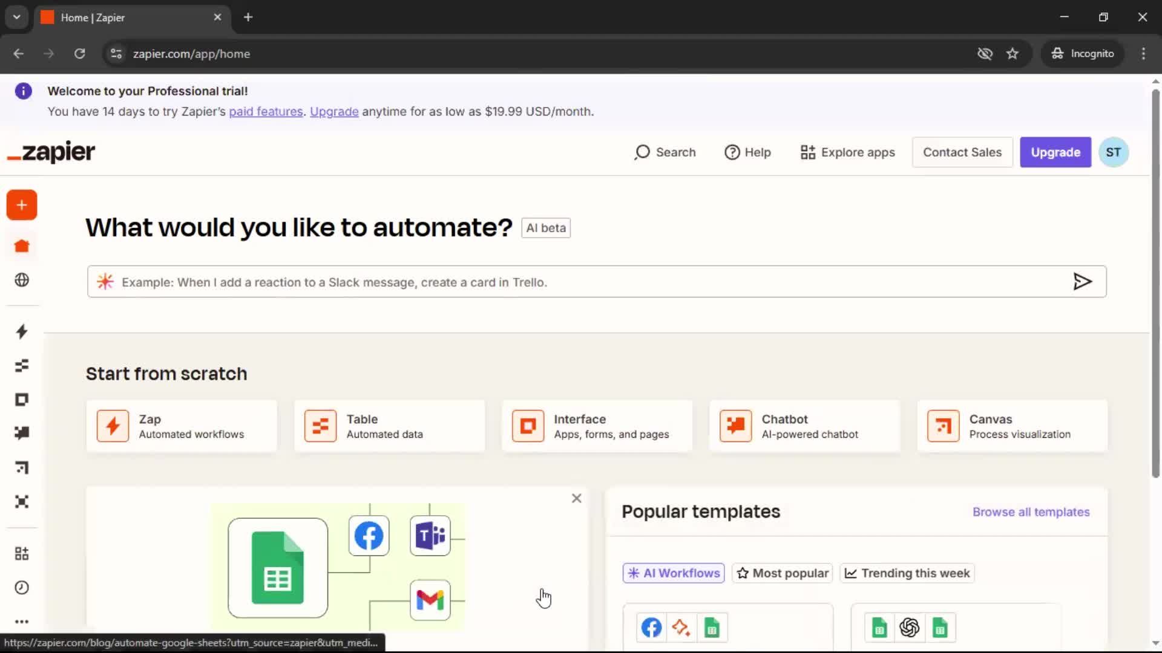
Task: Open Canvas icon in the sidebar
Action: 22,467
